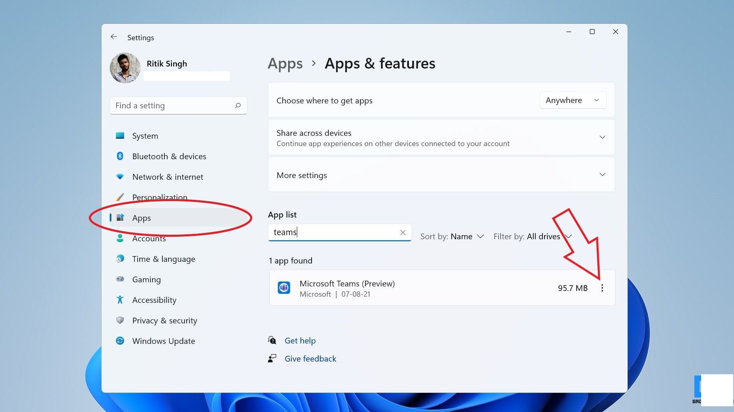The width and height of the screenshot is (734, 412).
Task: Open three-dot menu for Microsoft Teams
Action: tap(602, 288)
